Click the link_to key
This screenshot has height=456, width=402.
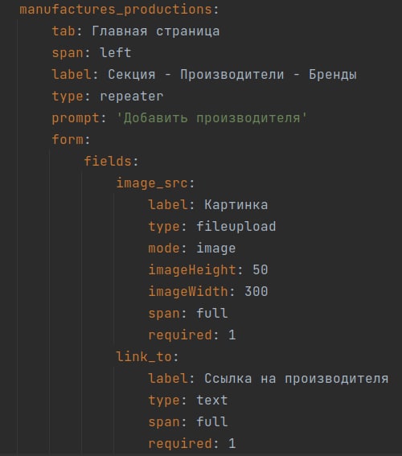tap(144, 357)
